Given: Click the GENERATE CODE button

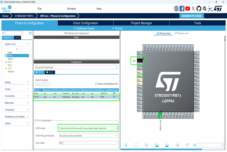Looking at the screenshot, I should 192,16.
